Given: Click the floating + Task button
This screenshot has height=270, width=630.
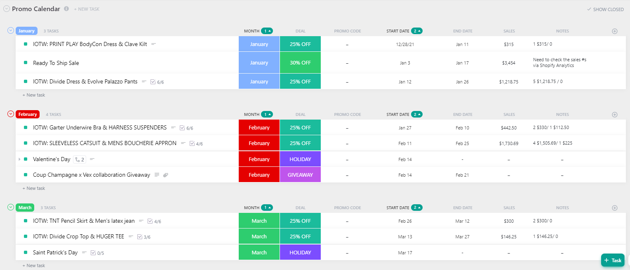Looking at the screenshot, I should click(613, 260).
